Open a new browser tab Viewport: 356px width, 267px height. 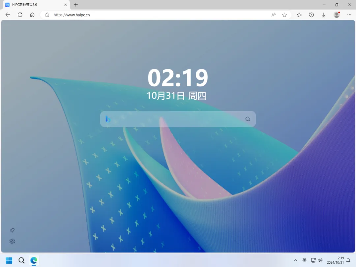(x=76, y=5)
